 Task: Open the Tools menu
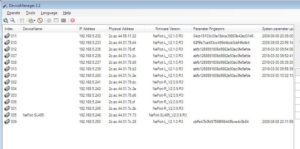[30, 13]
